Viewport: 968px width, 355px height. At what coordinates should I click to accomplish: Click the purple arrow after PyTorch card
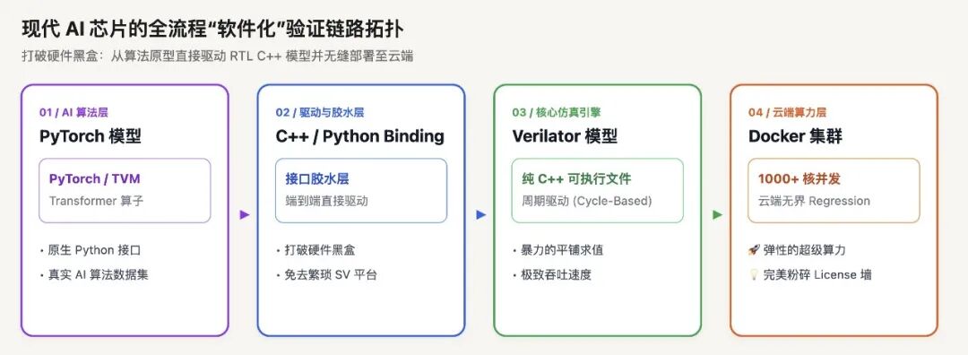[245, 215]
